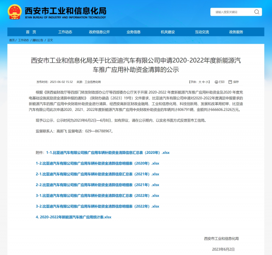Go to 首页 in the breadcrumb
Screen dimensions: 272x255
pyautogui.click(x=12, y=40)
